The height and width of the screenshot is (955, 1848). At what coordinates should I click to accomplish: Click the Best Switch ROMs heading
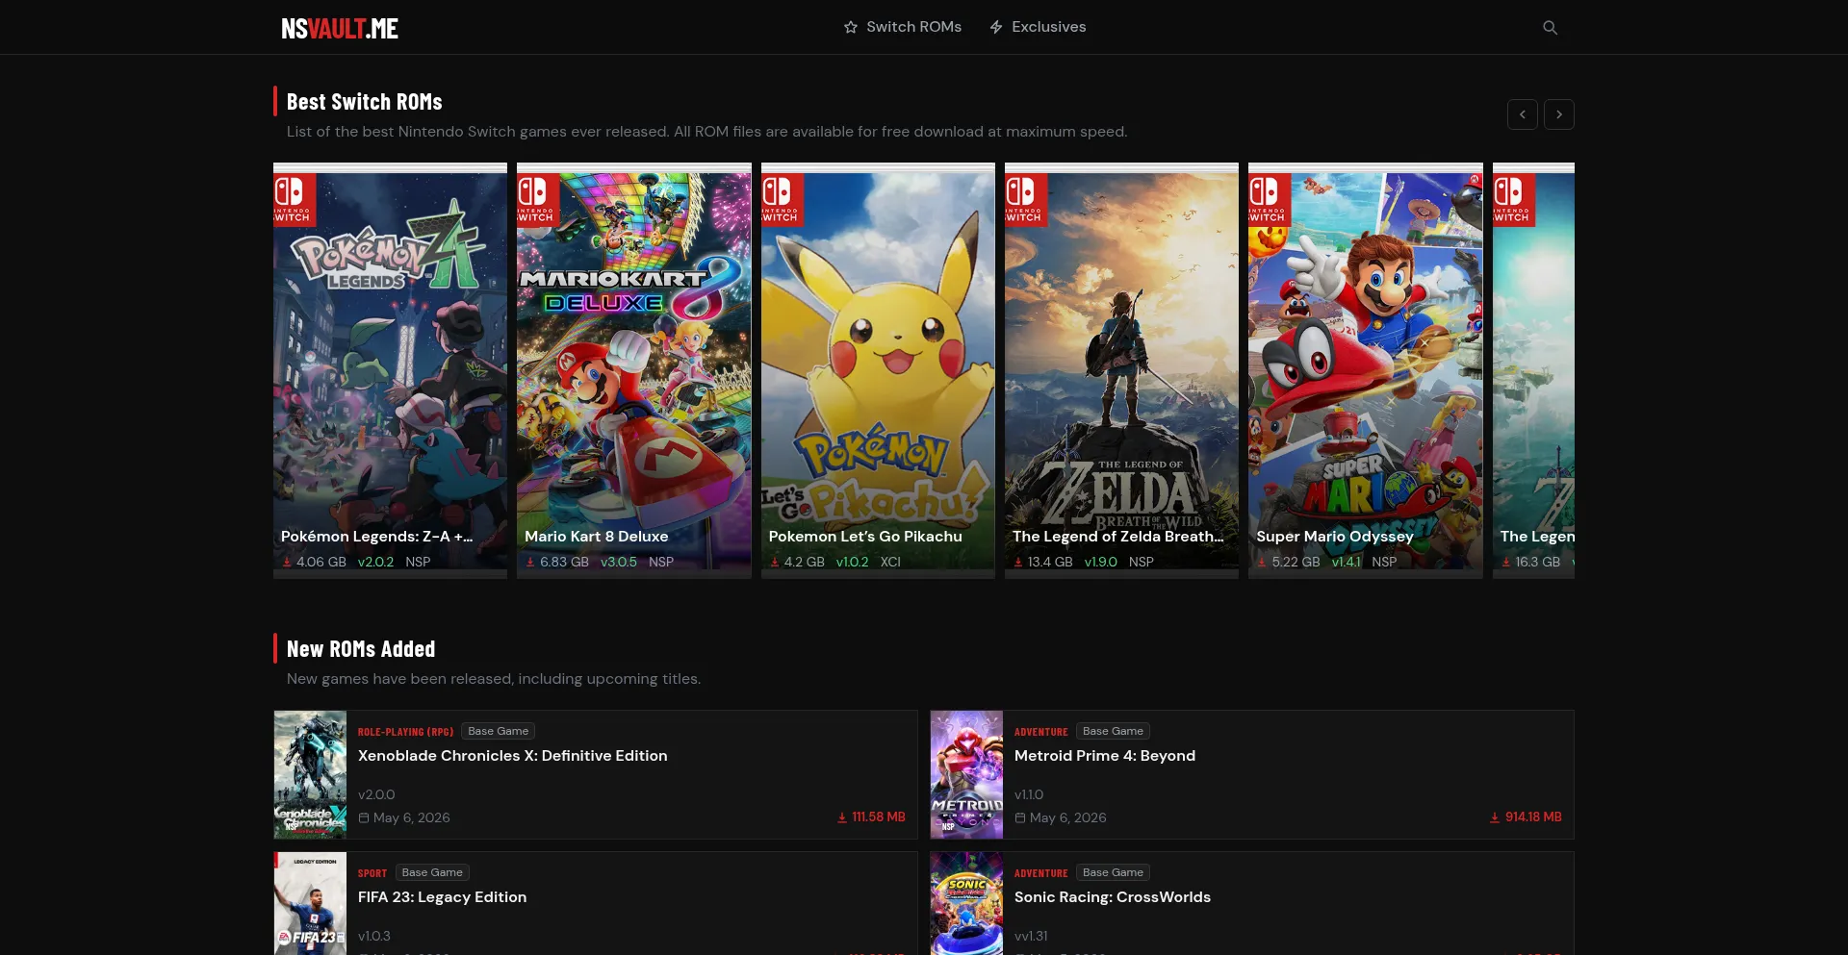click(x=365, y=102)
